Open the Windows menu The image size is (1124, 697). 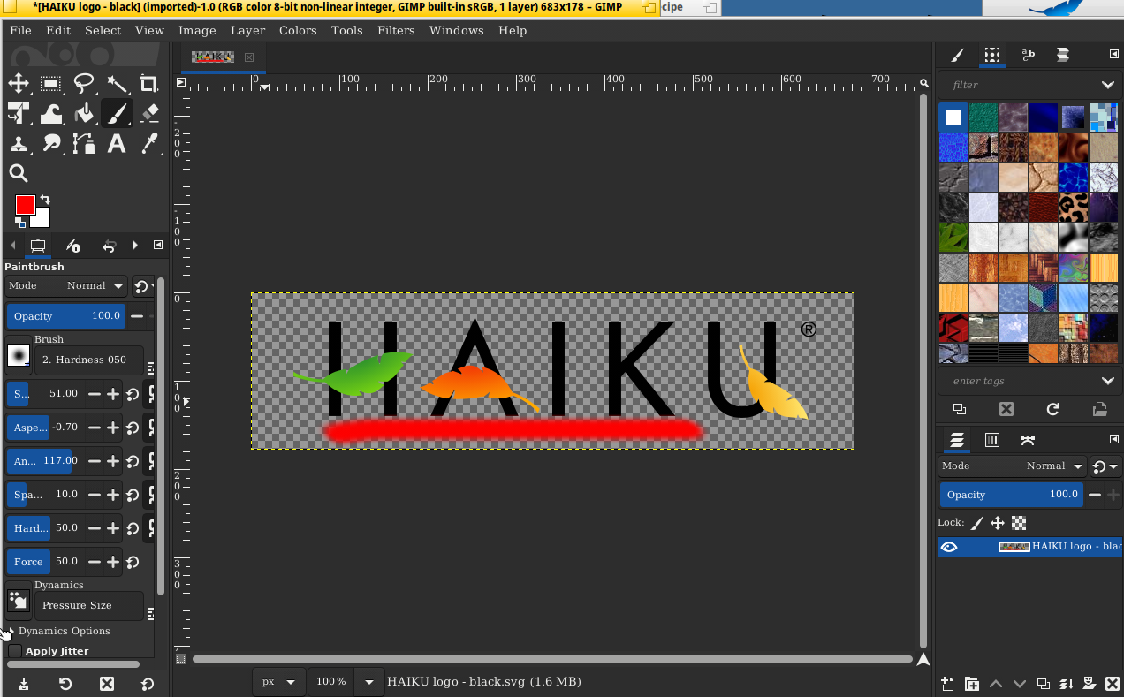click(x=457, y=30)
